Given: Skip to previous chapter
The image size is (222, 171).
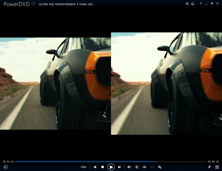Looking at the screenshot, I should point(95,167).
